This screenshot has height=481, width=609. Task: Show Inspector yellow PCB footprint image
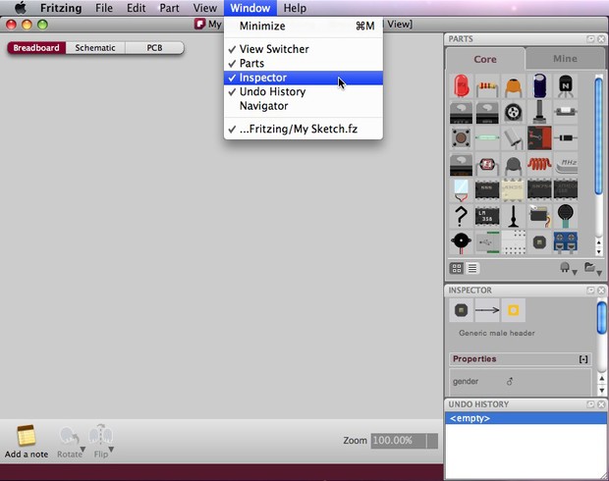(513, 310)
